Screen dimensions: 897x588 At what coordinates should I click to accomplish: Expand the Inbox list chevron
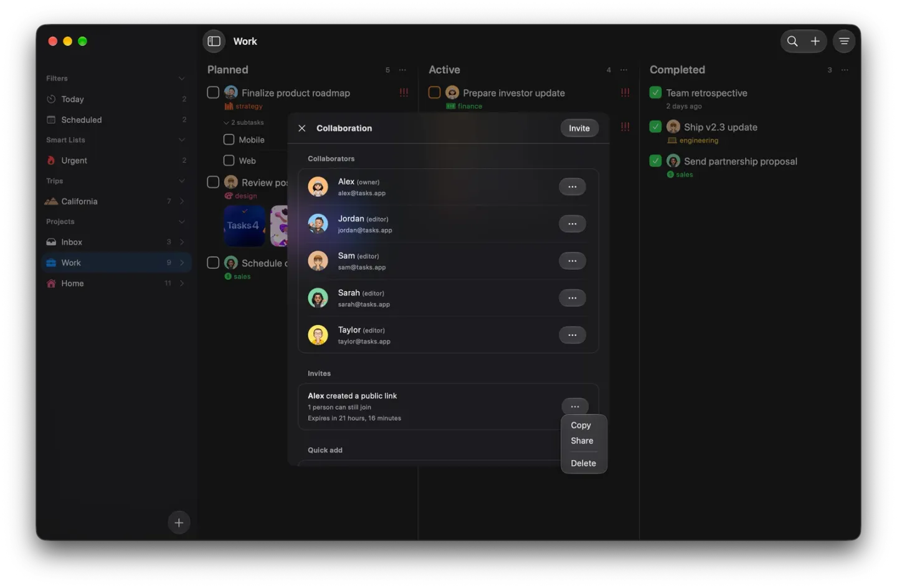182,242
